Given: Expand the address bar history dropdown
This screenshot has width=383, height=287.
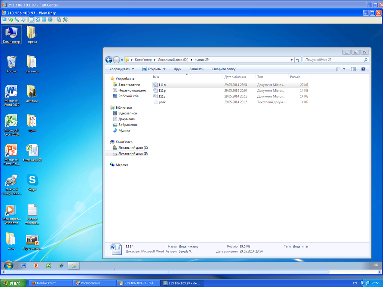Looking at the screenshot, I should [292, 60].
